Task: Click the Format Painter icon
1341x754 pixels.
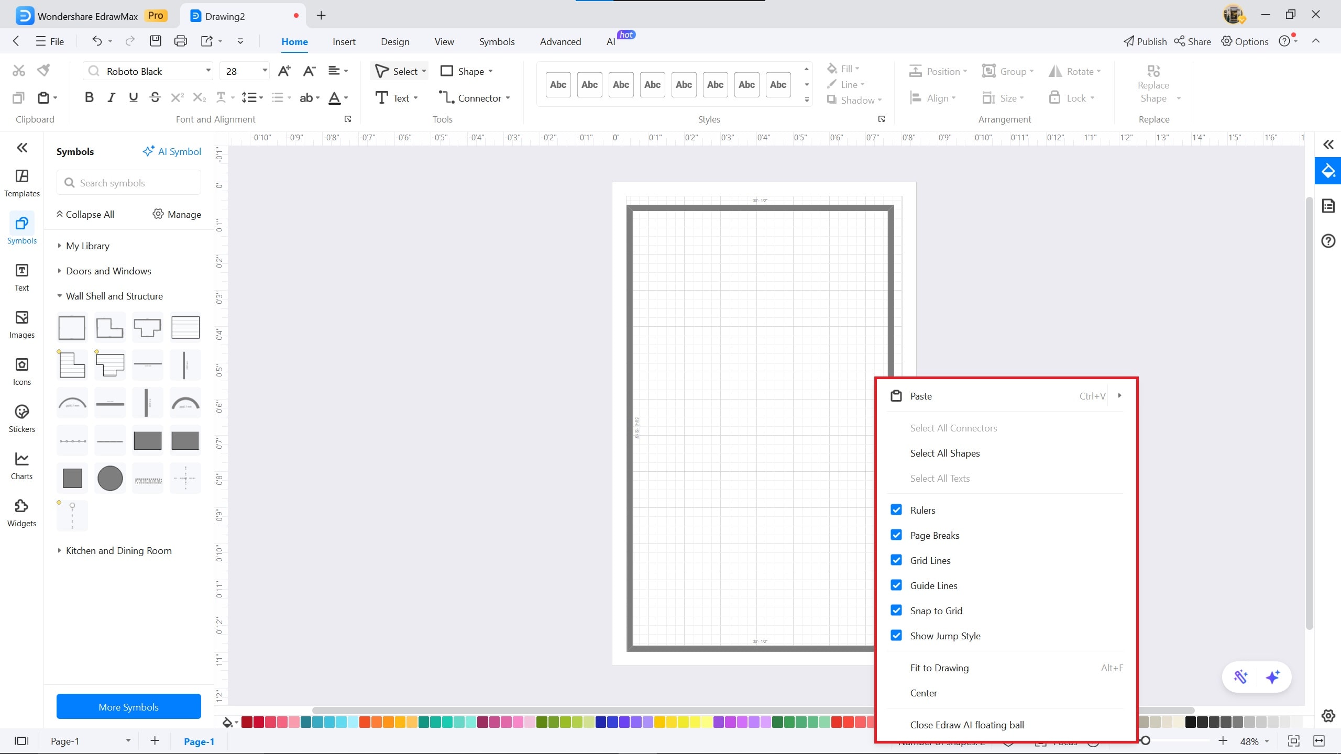Action: pyautogui.click(x=44, y=70)
